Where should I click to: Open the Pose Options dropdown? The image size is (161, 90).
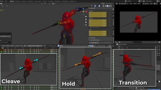pos(109,3)
